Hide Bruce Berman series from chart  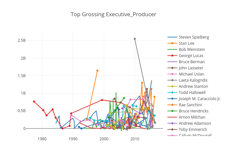pyautogui.click(x=186, y=62)
